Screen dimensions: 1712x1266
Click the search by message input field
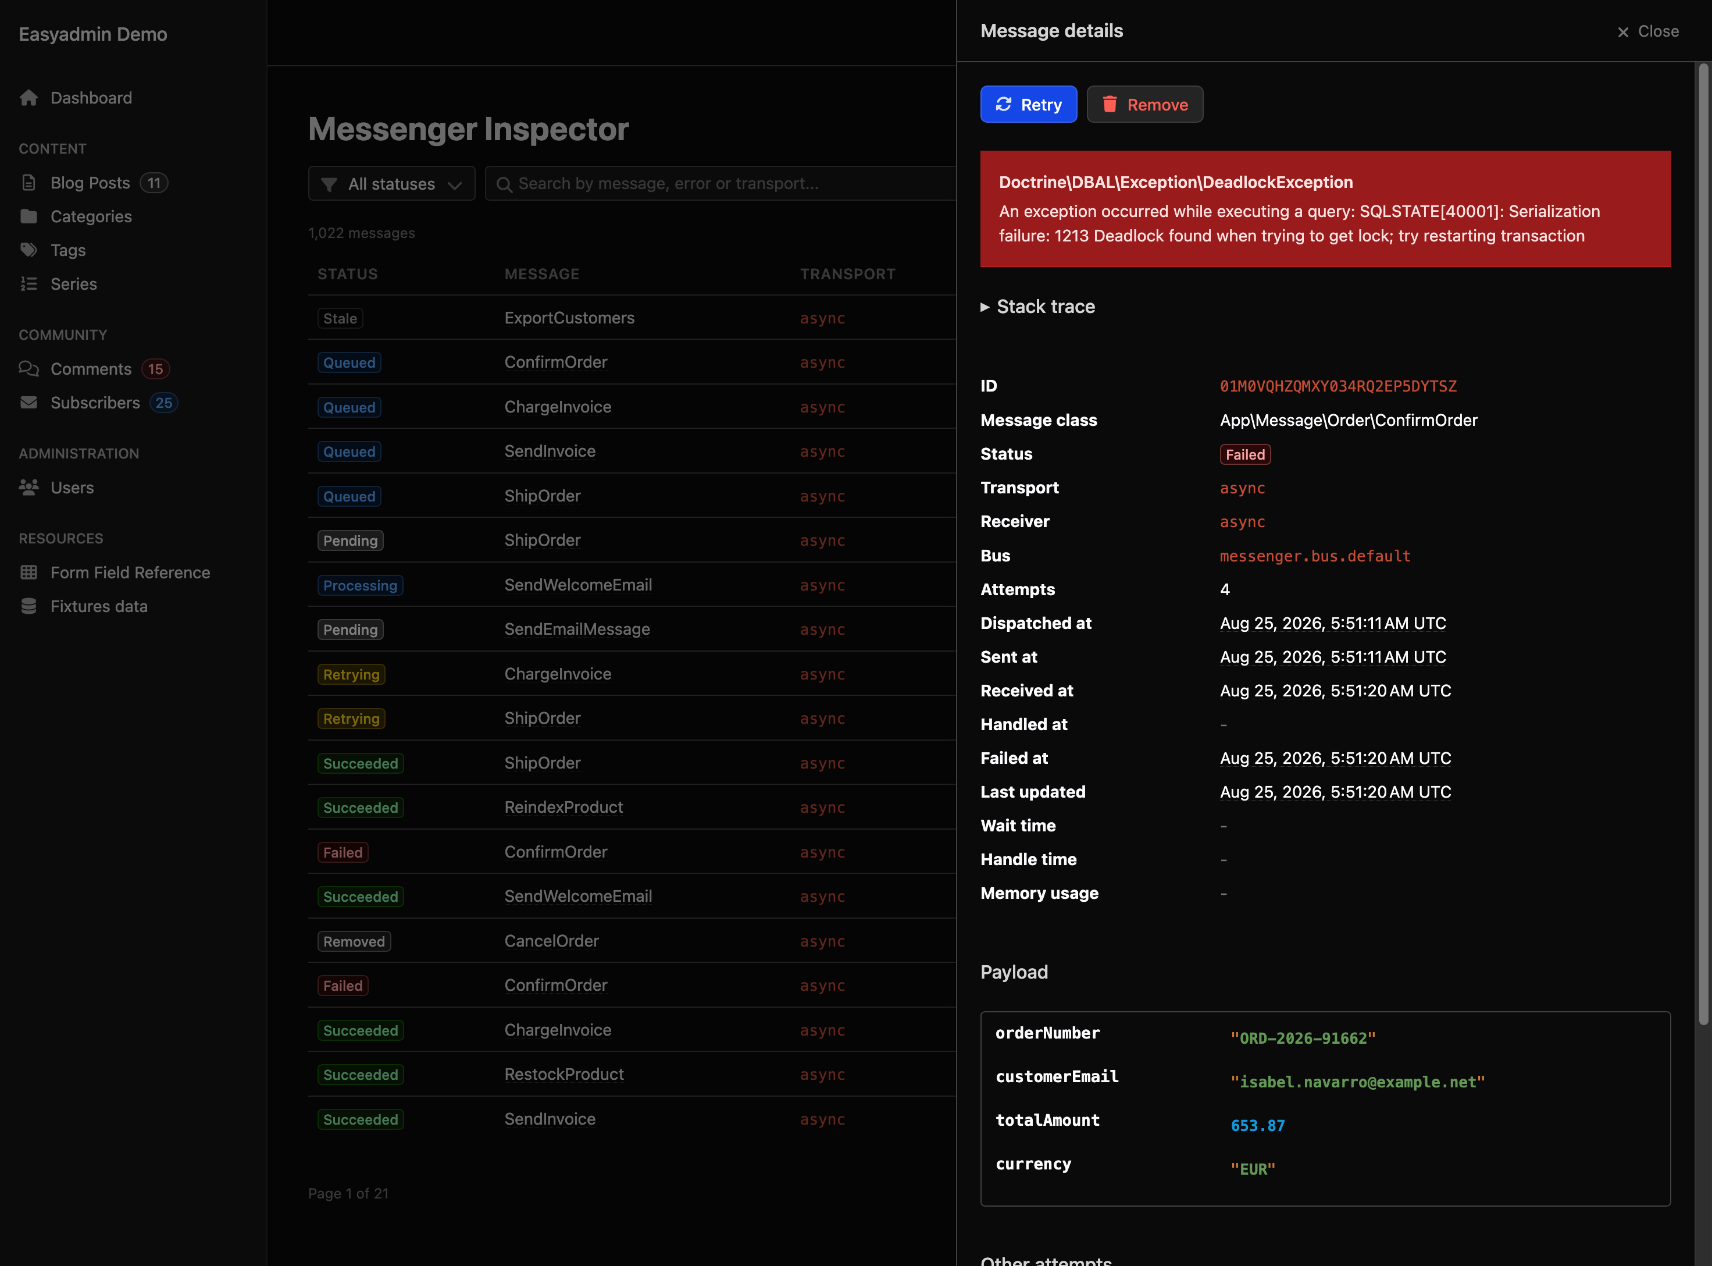coord(720,184)
